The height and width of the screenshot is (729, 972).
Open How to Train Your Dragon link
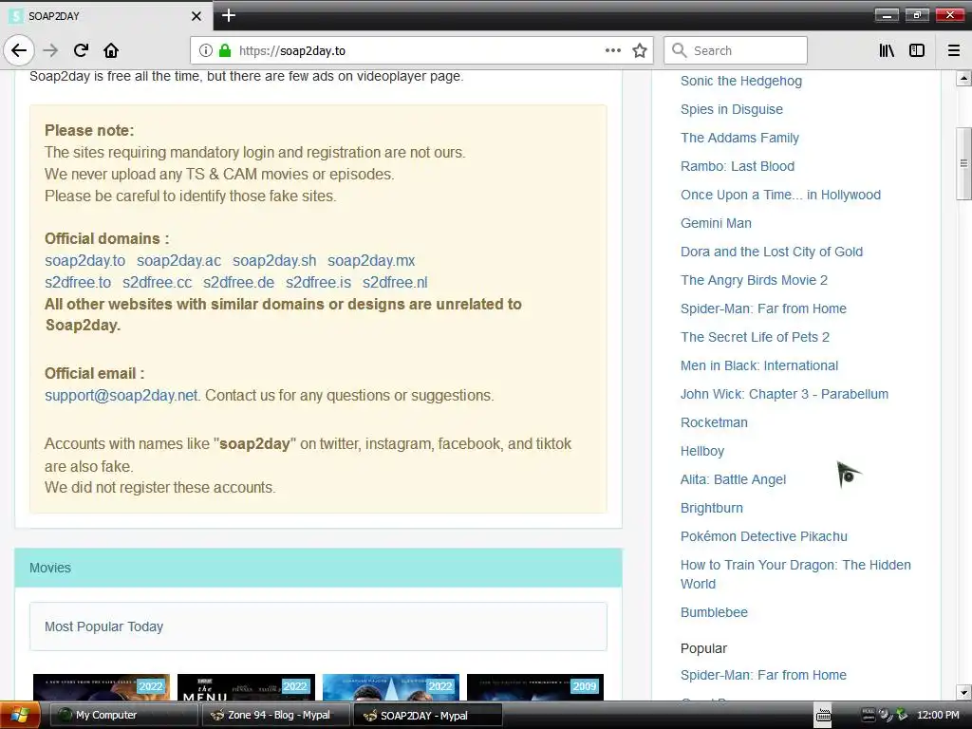point(795,574)
